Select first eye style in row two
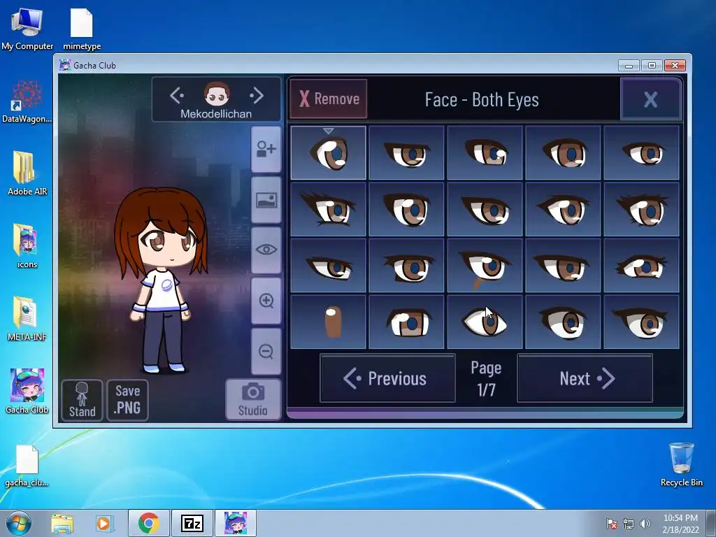This screenshot has height=537, width=716. (x=329, y=210)
